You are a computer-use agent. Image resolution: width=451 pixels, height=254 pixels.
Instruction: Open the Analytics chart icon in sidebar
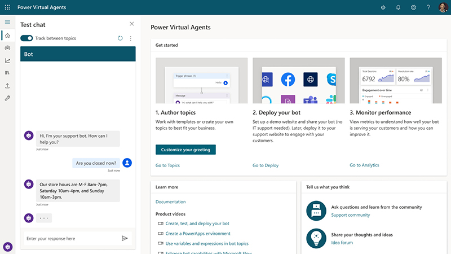(7, 60)
